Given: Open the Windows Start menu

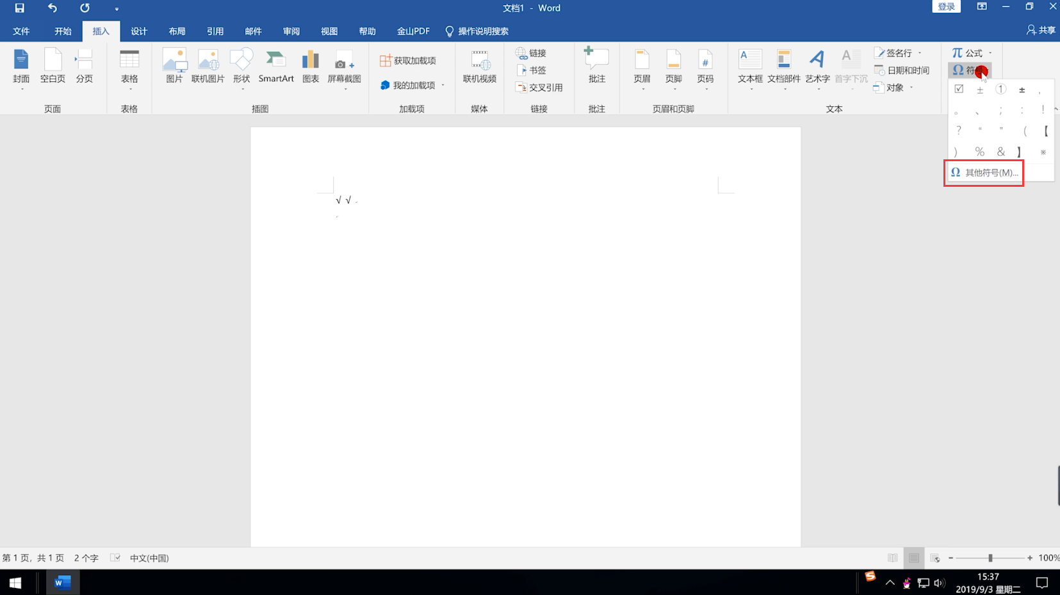Looking at the screenshot, I should click(x=15, y=583).
